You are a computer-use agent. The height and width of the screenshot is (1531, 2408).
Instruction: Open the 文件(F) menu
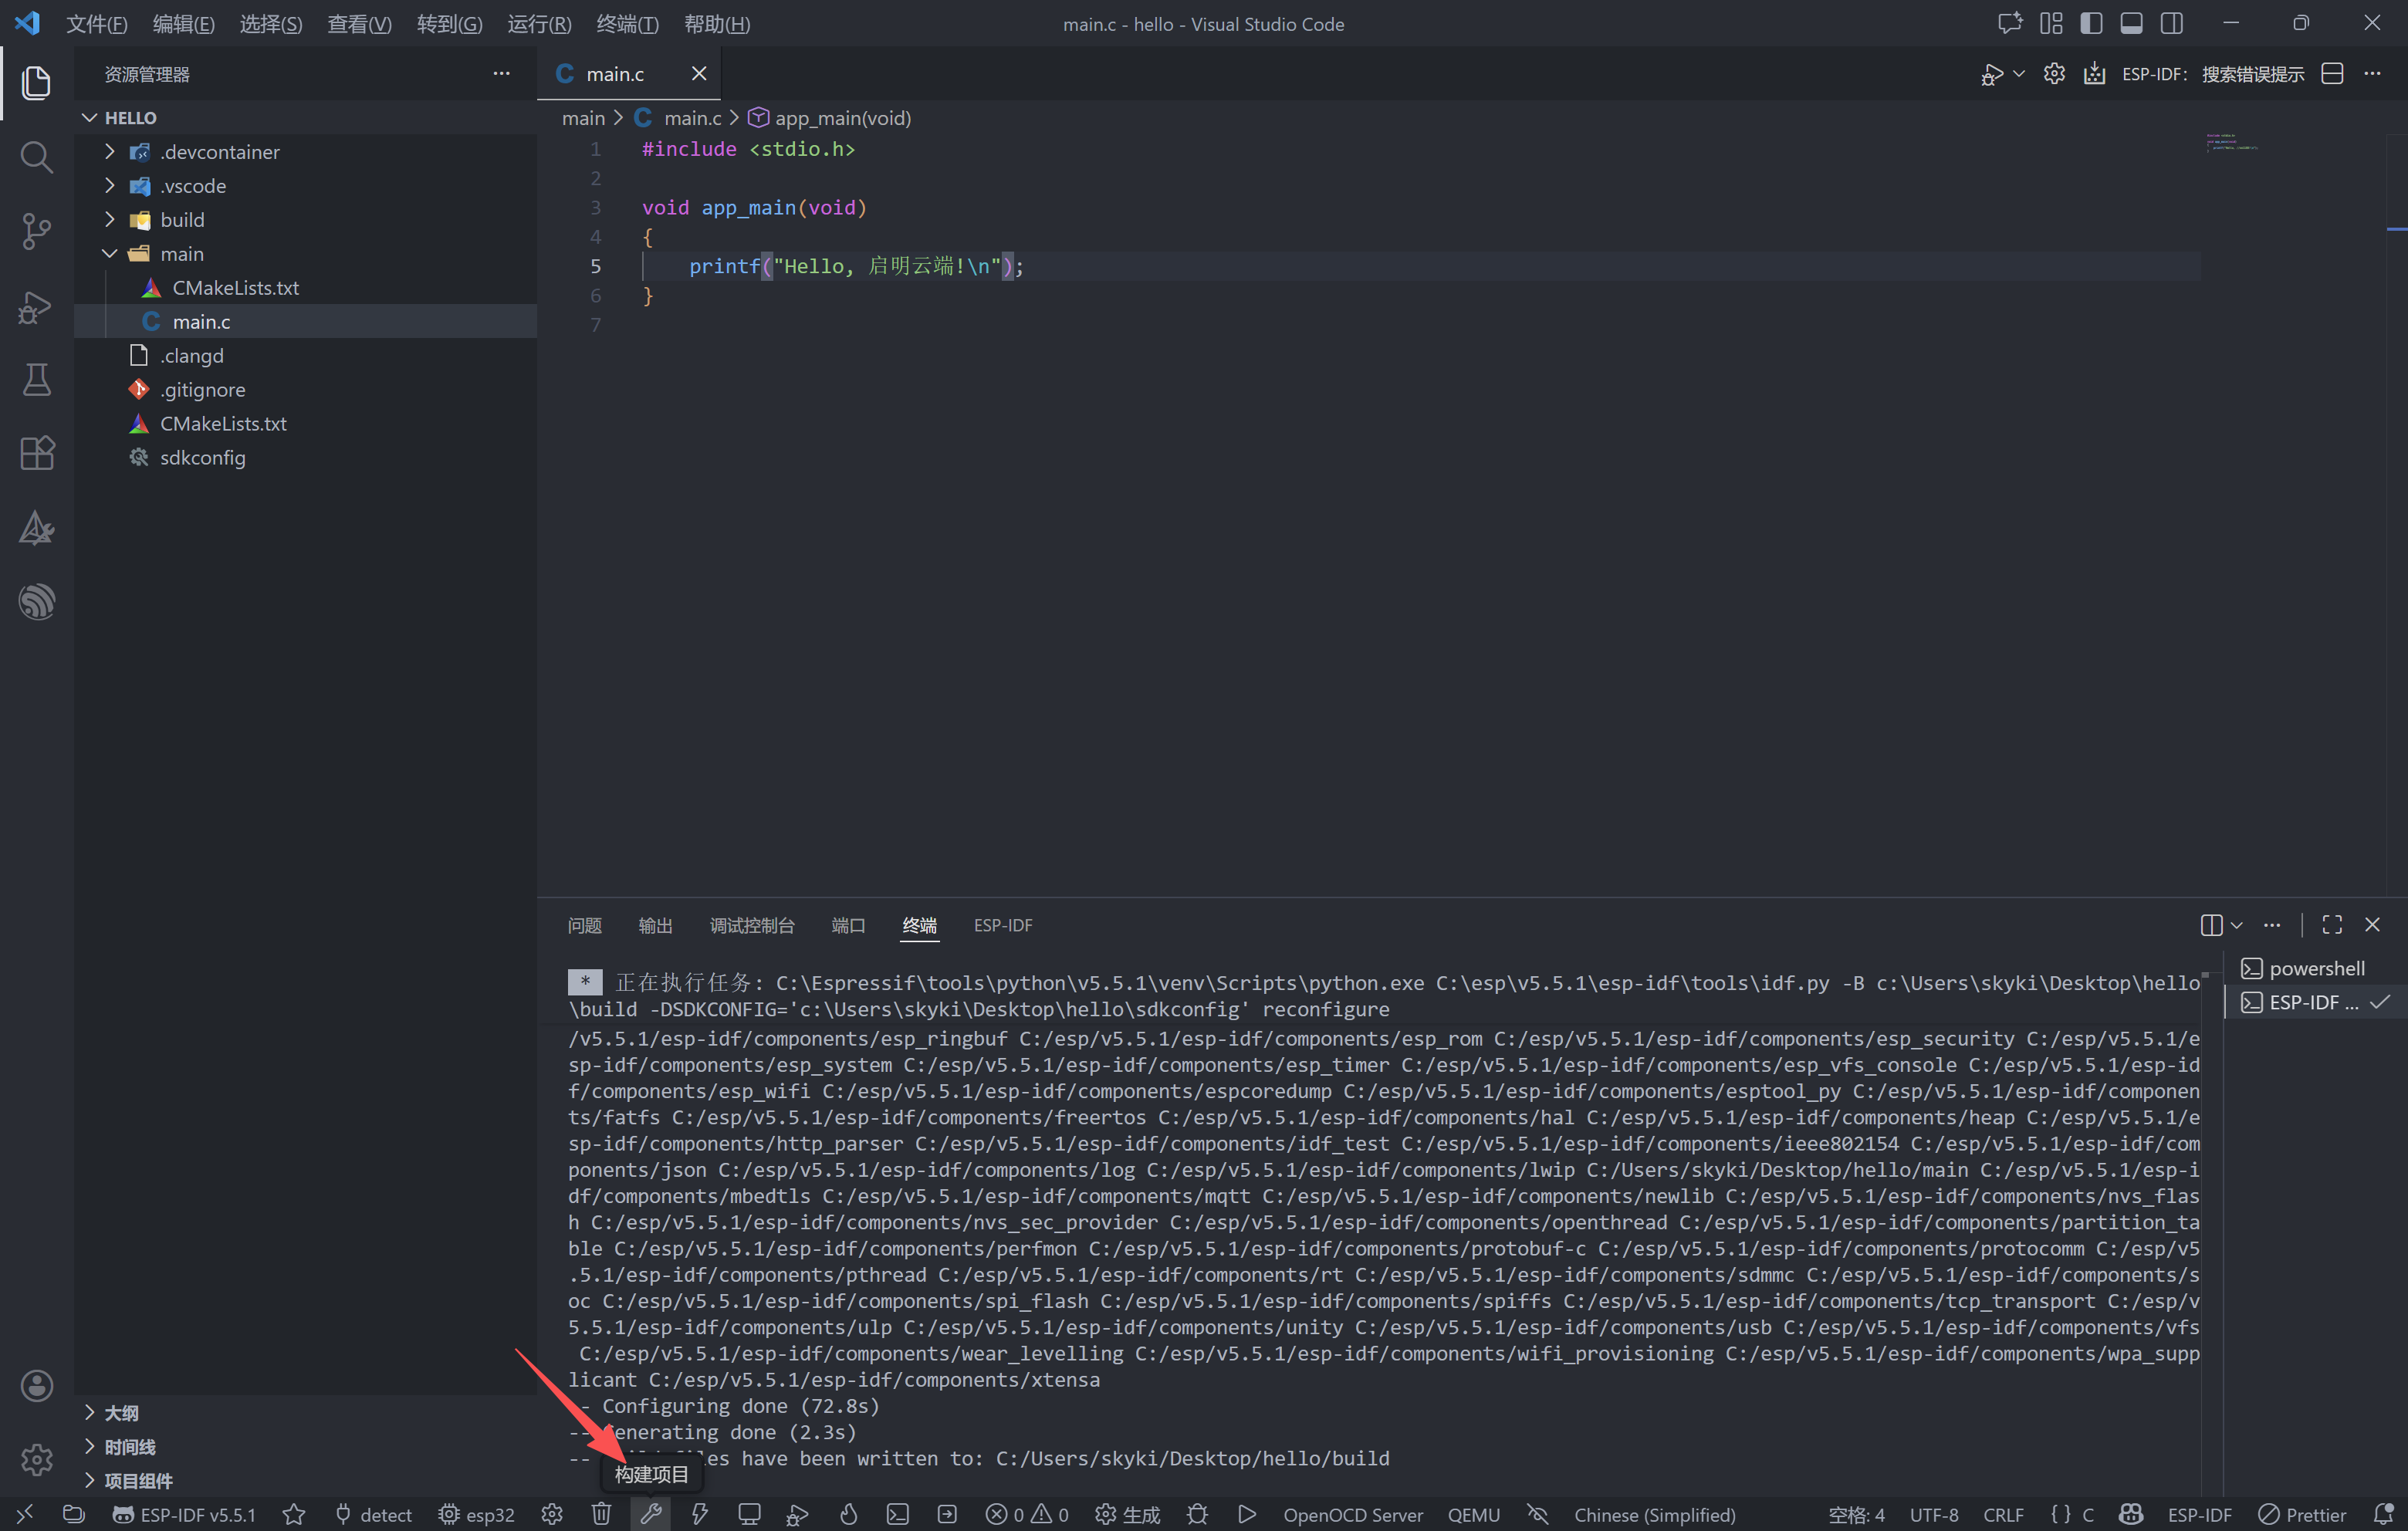[x=96, y=24]
